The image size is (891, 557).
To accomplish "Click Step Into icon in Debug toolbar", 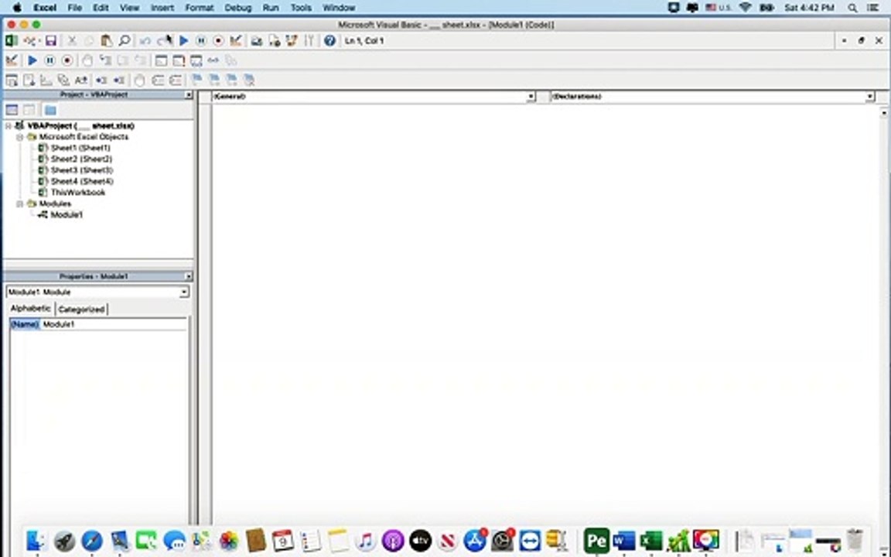I will pyautogui.click(x=105, y=60).
